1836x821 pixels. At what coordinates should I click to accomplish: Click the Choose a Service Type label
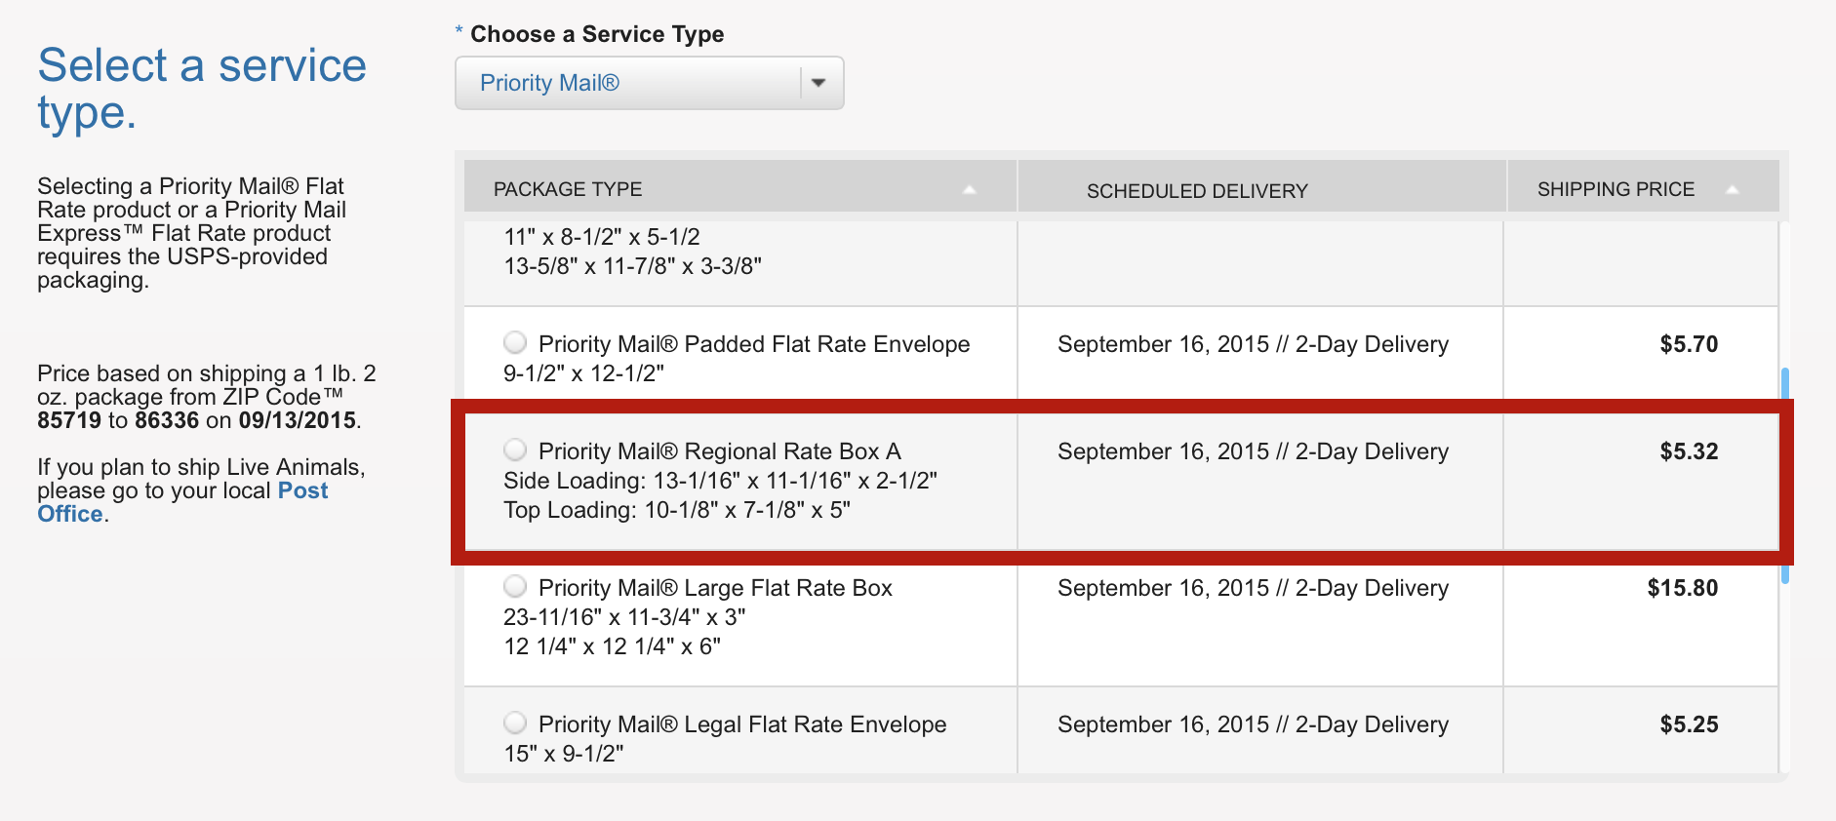[x=597, y=34]
